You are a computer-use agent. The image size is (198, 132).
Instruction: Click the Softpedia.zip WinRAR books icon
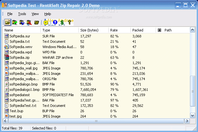tap(7, 57)
